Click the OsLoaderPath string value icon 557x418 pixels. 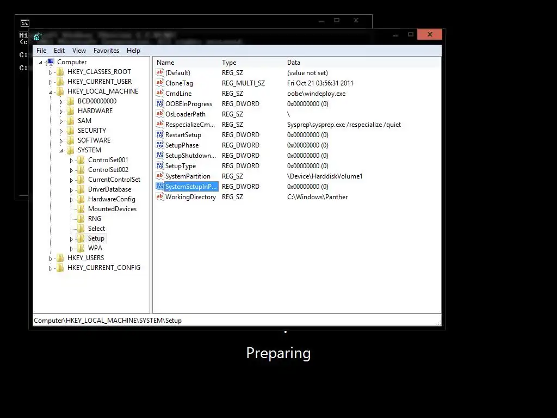tap(160, 114)
